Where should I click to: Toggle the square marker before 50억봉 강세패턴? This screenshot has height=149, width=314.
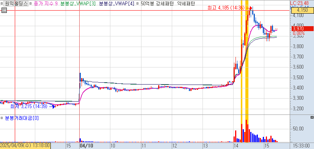point(138,3)
